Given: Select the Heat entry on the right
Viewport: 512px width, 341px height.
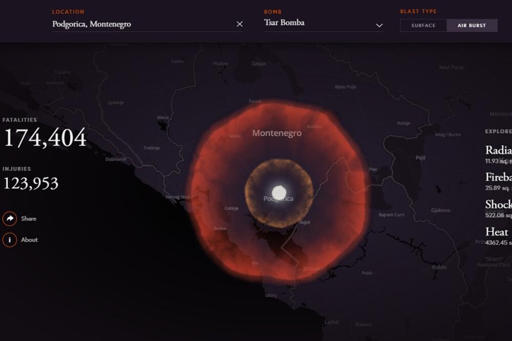Looking at the screenshot, I should 497,232.
